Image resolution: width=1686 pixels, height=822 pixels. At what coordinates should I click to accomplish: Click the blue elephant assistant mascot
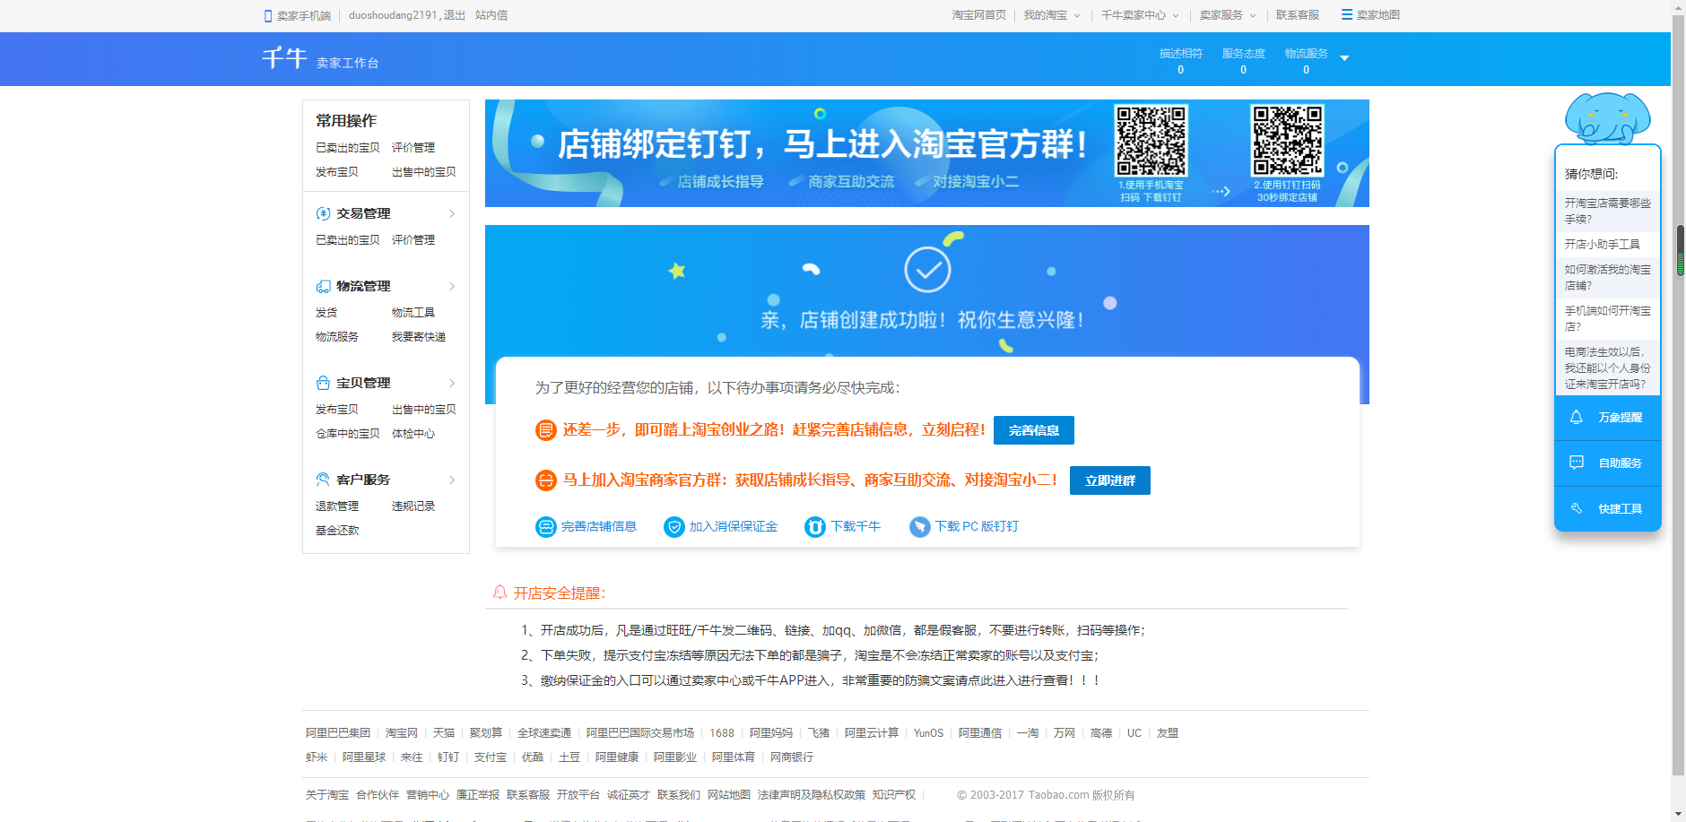tap(1607, 117)
